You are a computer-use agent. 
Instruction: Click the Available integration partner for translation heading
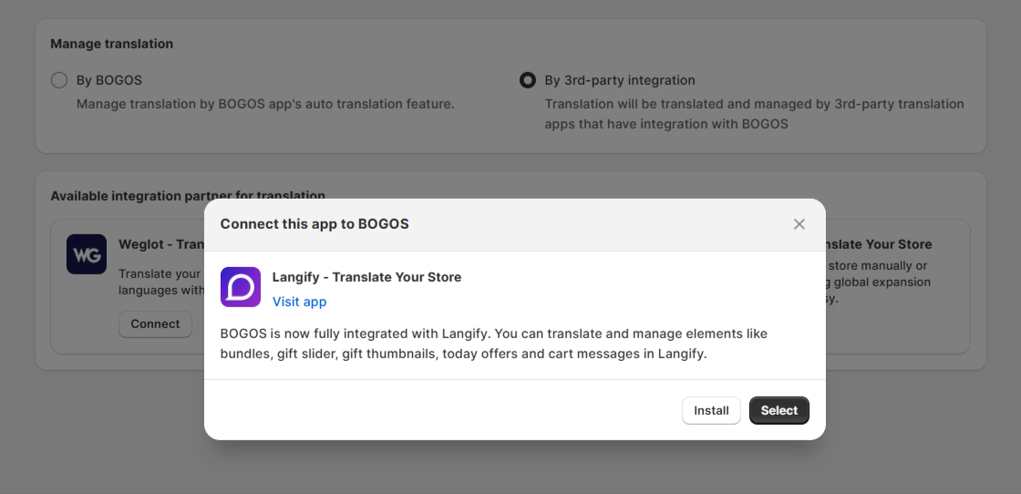188,196
